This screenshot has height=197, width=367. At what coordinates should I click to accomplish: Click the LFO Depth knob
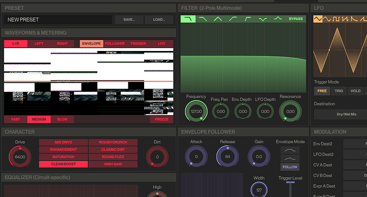[x=265, y=112]
